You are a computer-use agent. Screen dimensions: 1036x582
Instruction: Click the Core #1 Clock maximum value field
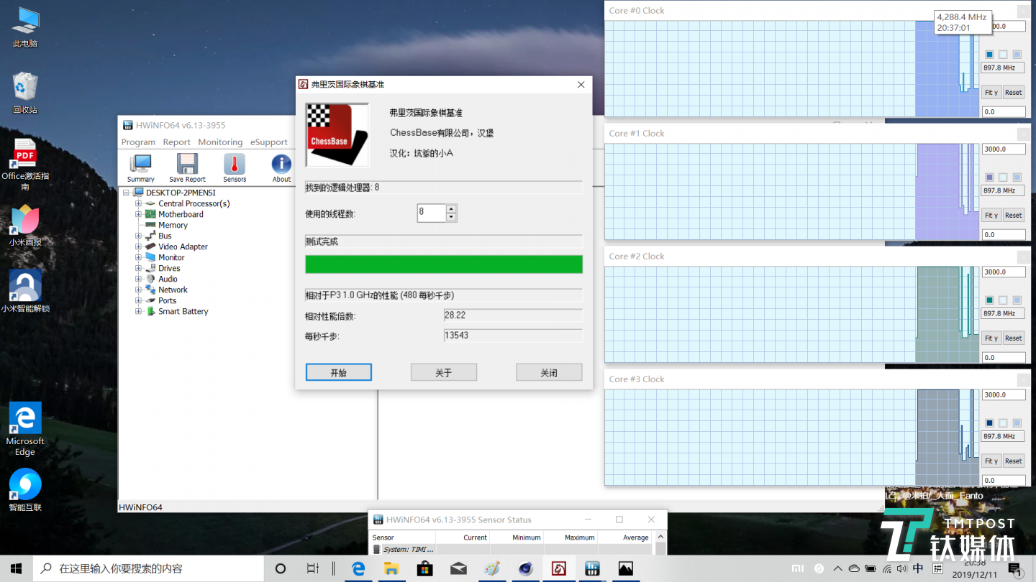pos(1003,149)
